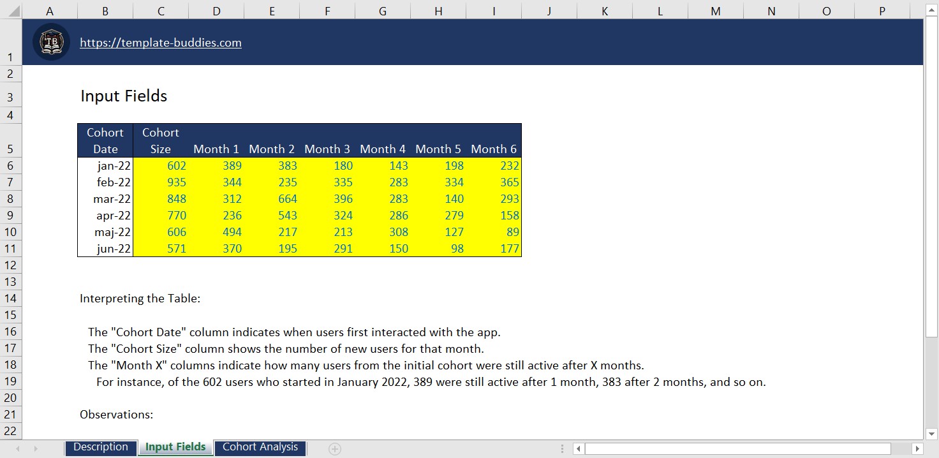Click the horizontal scrollbar left arrow
The image size is (939, 458).
[x=578, y=448]
